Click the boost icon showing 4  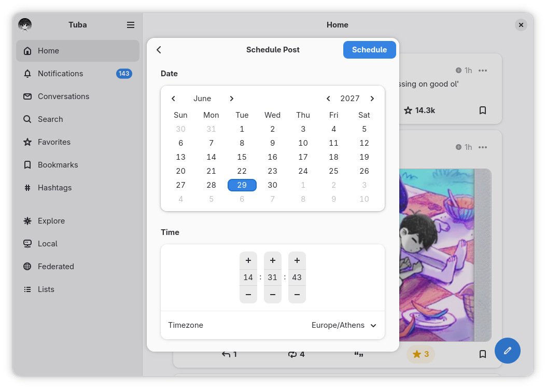pos(296,354)
